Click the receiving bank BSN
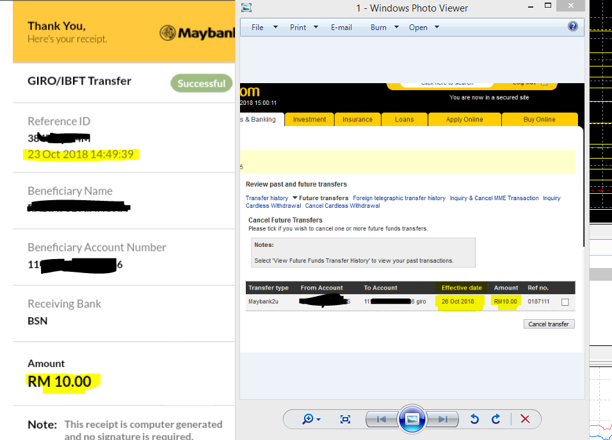Screen dimensions: 612x440 click(x=38, y=321)
